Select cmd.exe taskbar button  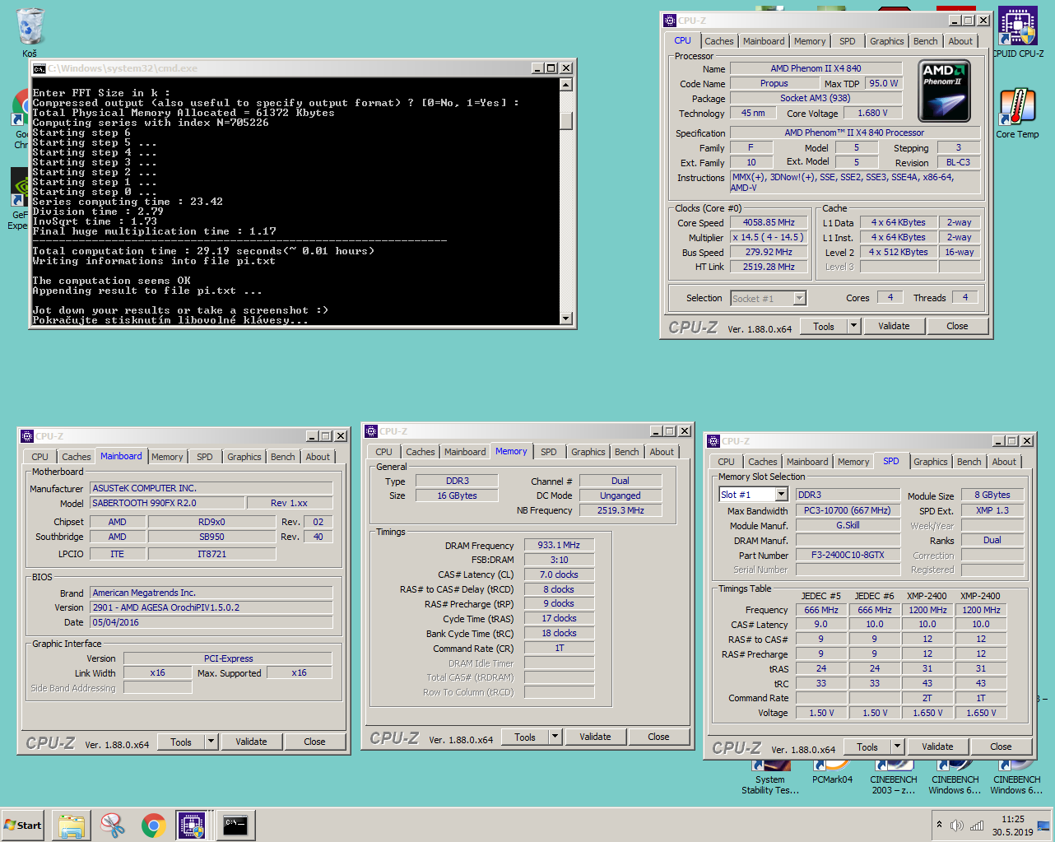coord(235,825)
